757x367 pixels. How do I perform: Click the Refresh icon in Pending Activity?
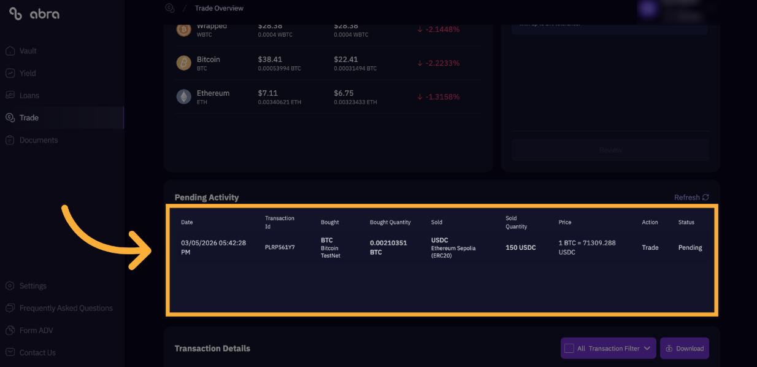click(x=705, y=198)
